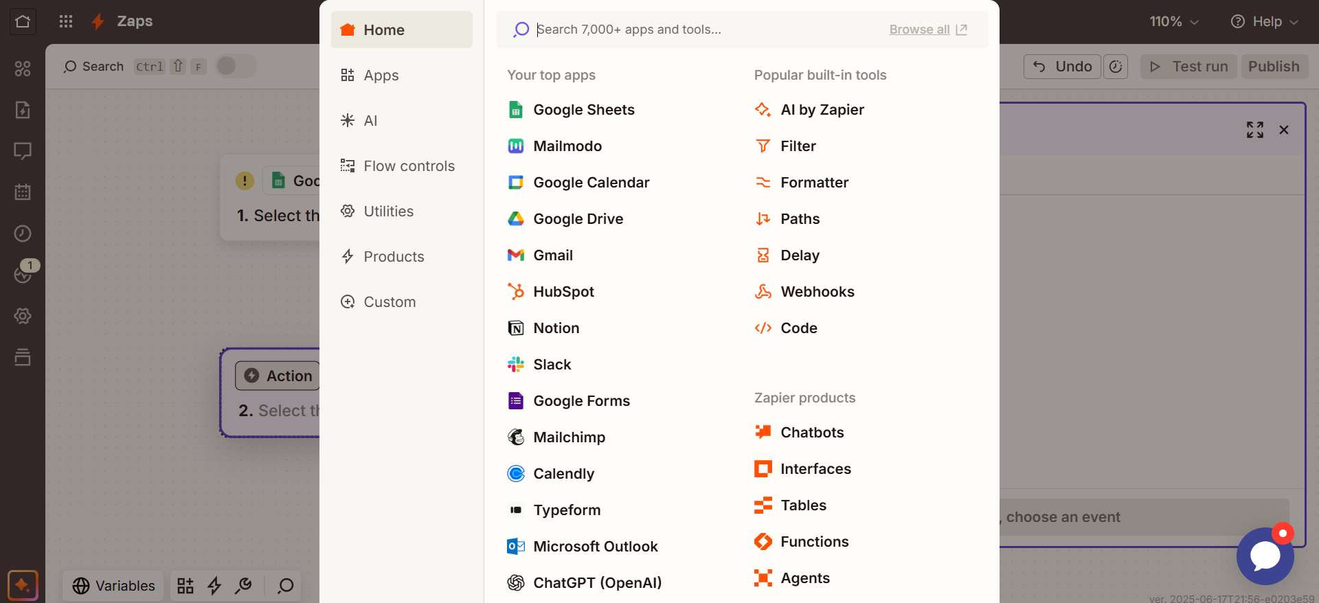Switch to the Products category tab
Image resolution: width=1319 pixels, height=603 pixels.
402,256
